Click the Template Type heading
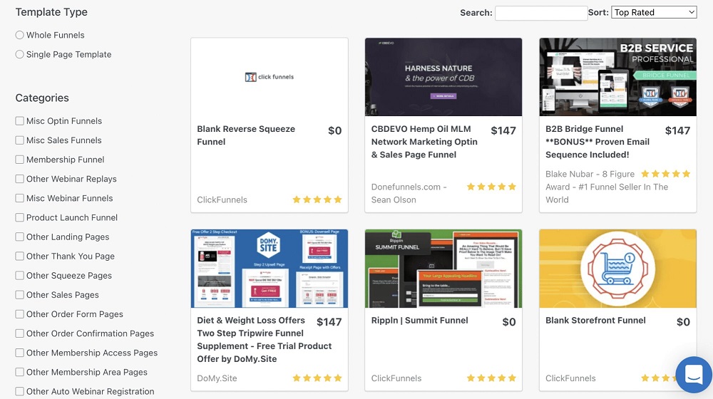The width and height of the screenshot is (713, 399). click(x=51, y=12)
